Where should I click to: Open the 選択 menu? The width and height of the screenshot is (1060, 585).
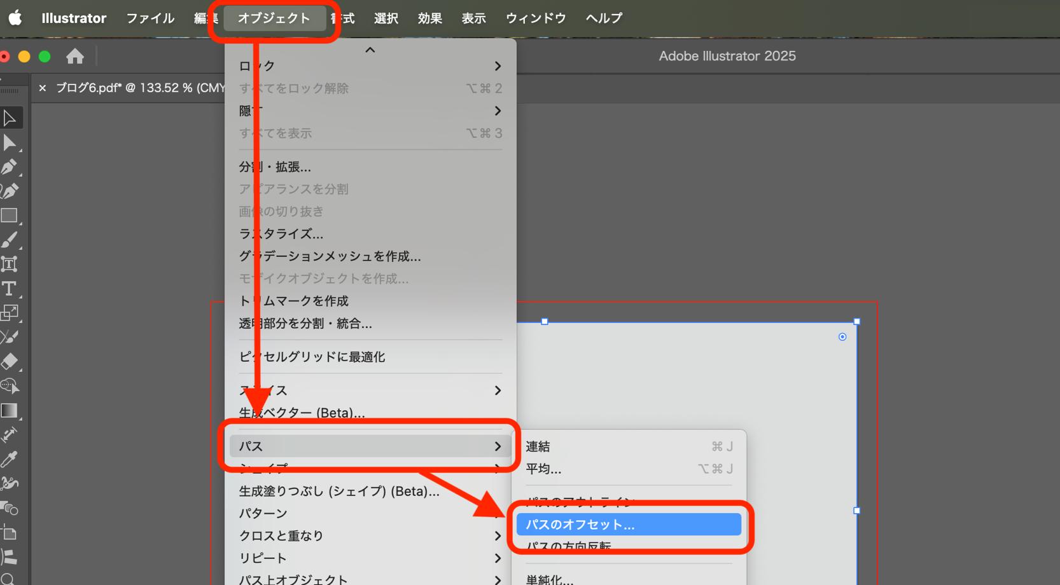(386, 18)
